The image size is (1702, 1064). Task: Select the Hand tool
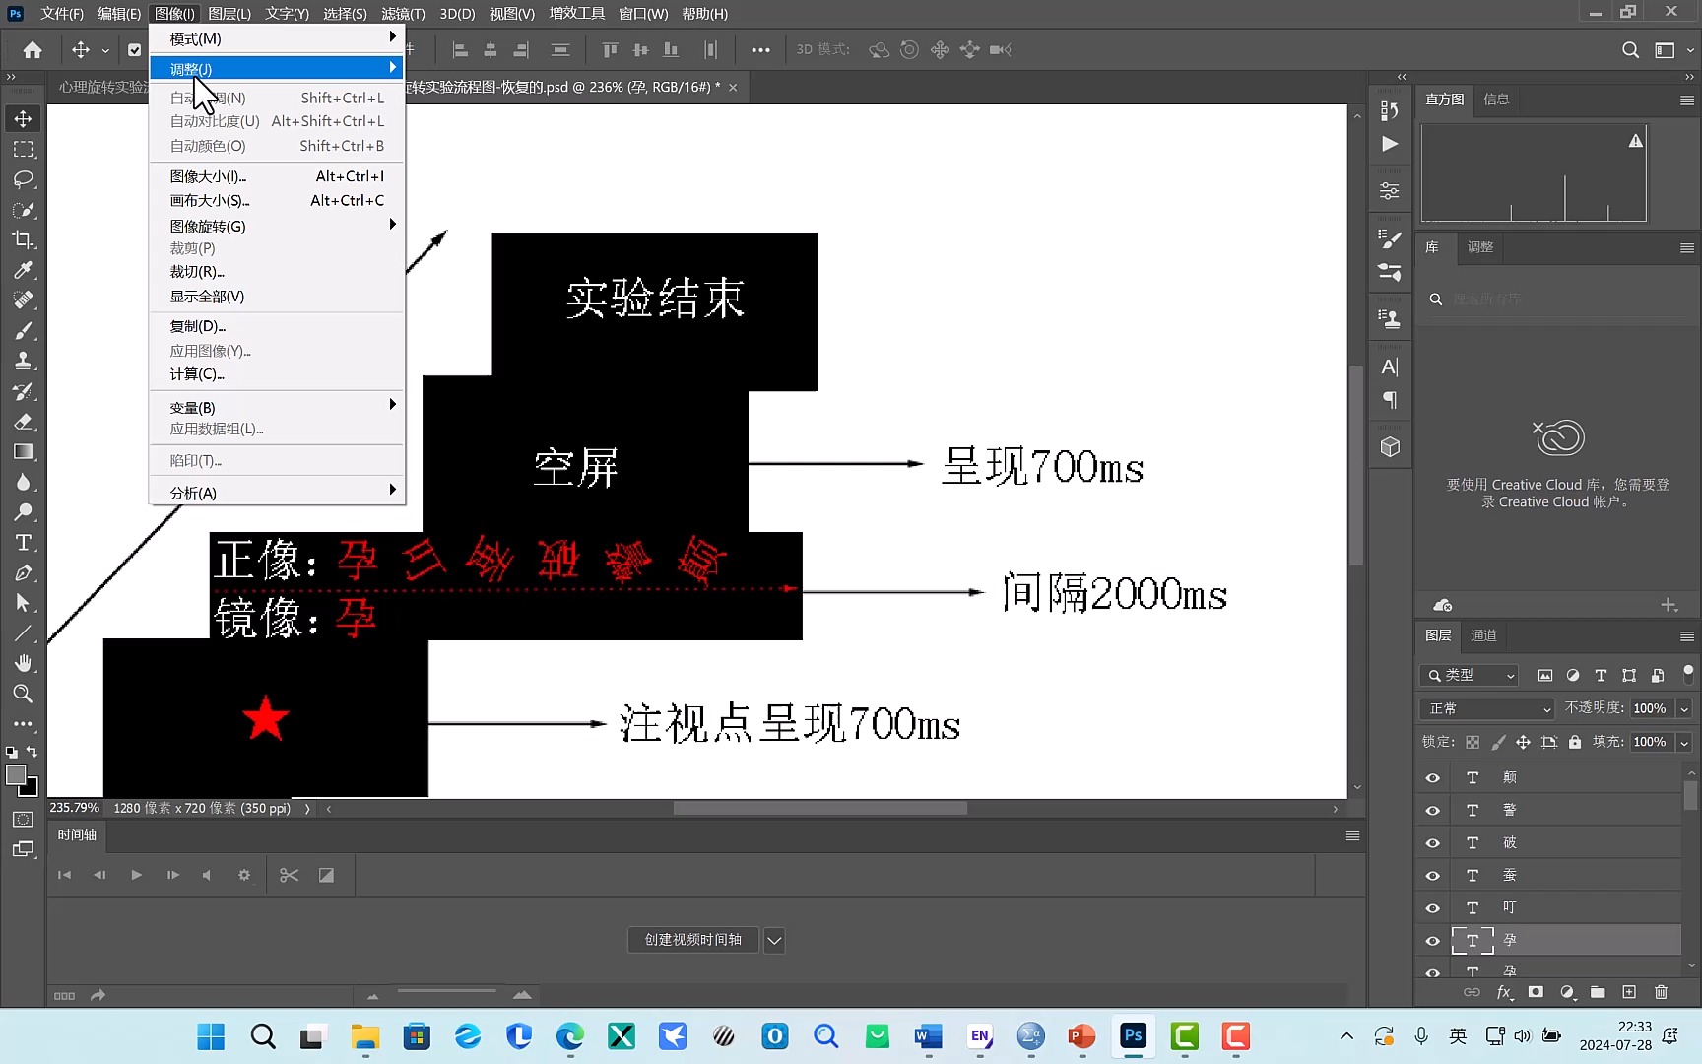(24, 663)
